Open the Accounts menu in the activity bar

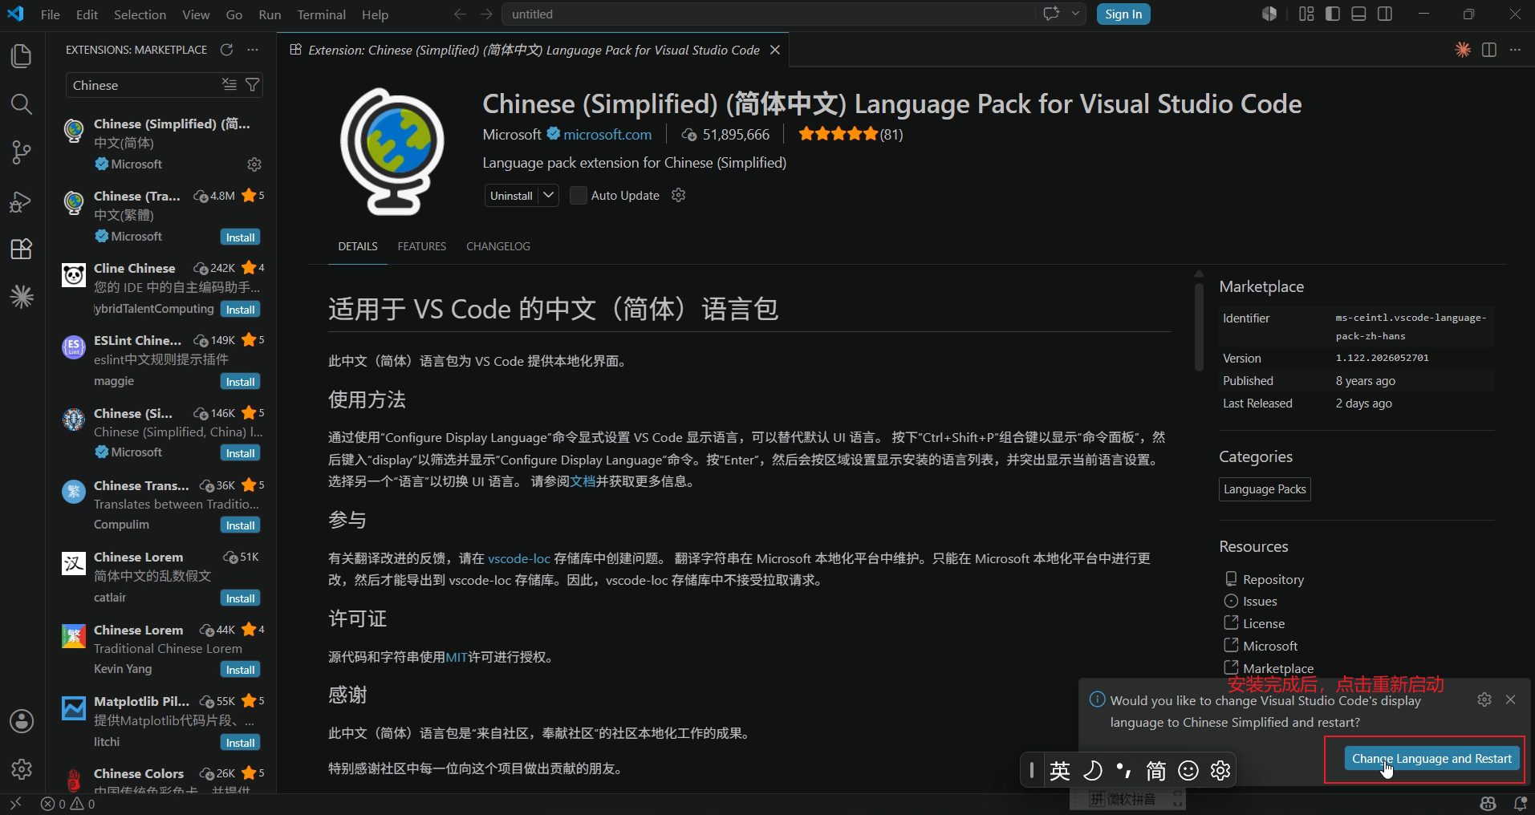(x=22, y=721)
